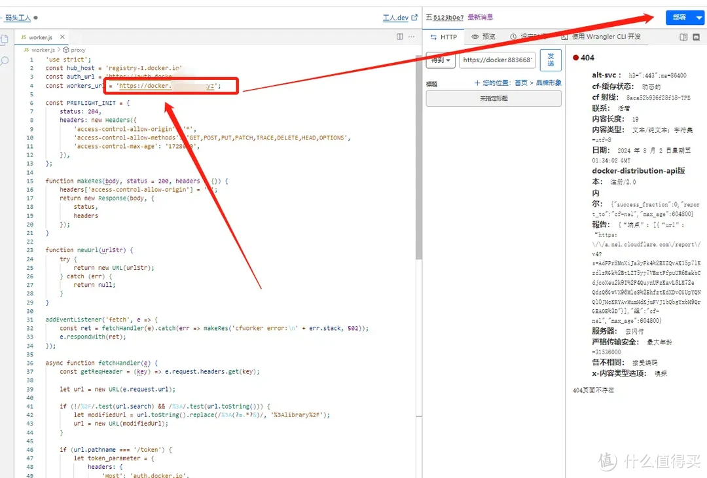Open the Wrangler CLI development tab
Screen dimensions: 707x478
pos(601,37)
